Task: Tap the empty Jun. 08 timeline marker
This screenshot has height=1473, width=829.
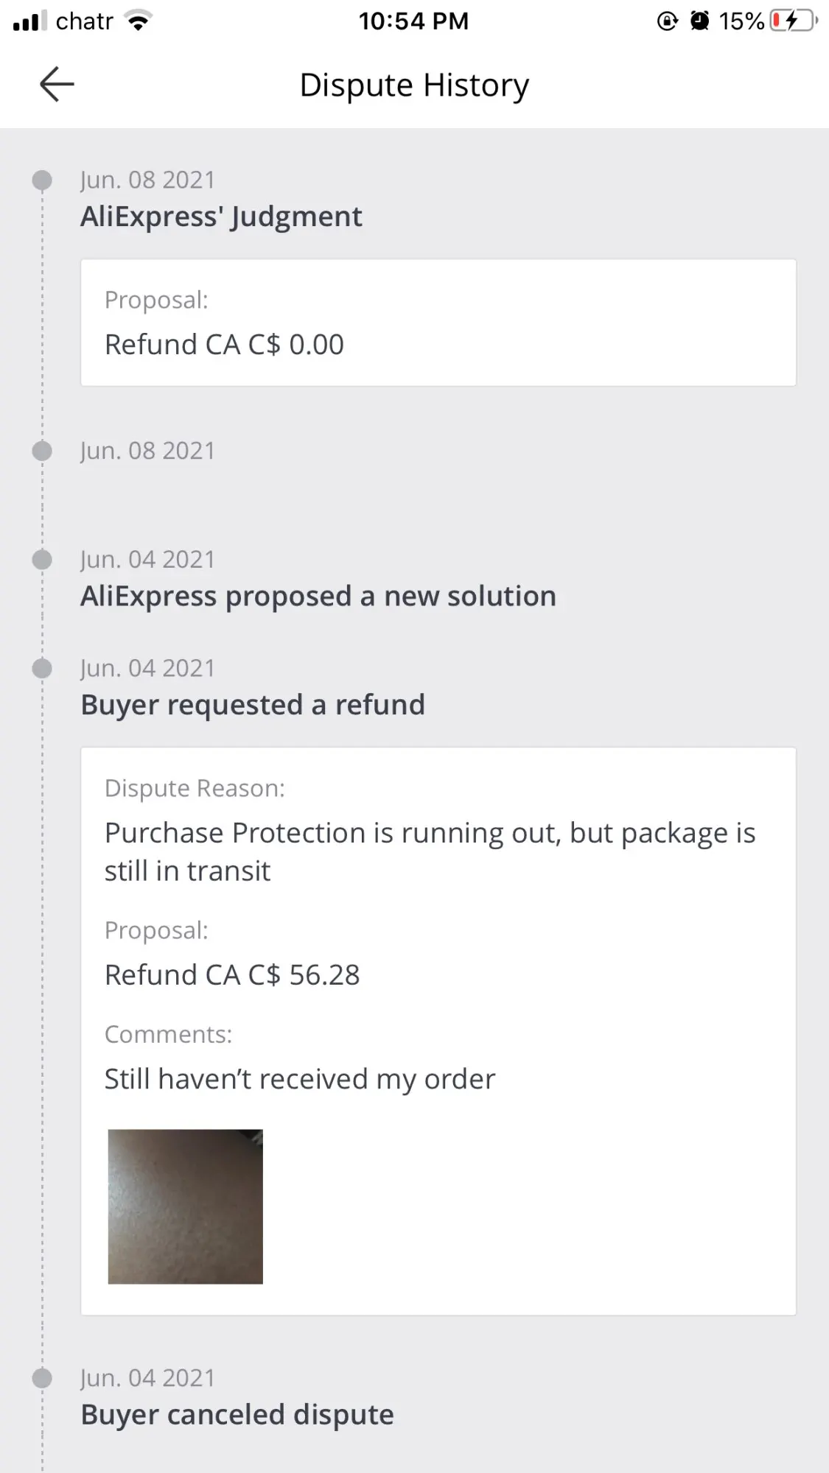Action: (x=43, y=451)
